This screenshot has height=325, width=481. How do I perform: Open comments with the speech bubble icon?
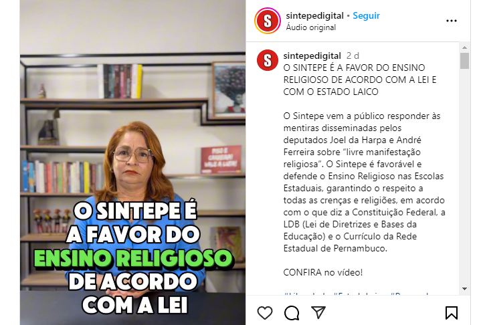tap(292, 313)
